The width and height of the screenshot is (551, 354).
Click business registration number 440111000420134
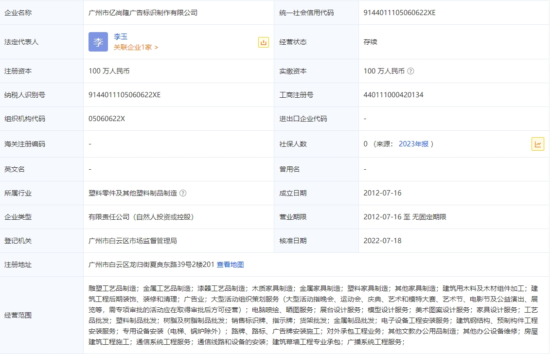(x=393, y=95)
